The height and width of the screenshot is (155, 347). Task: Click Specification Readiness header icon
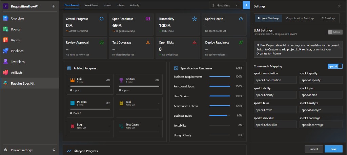[x=176, y=68]
